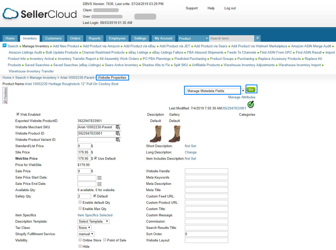Viewport: 336px width, 250px height.
Task: Open the Tax Class dropdown
Action: point(84,228)
